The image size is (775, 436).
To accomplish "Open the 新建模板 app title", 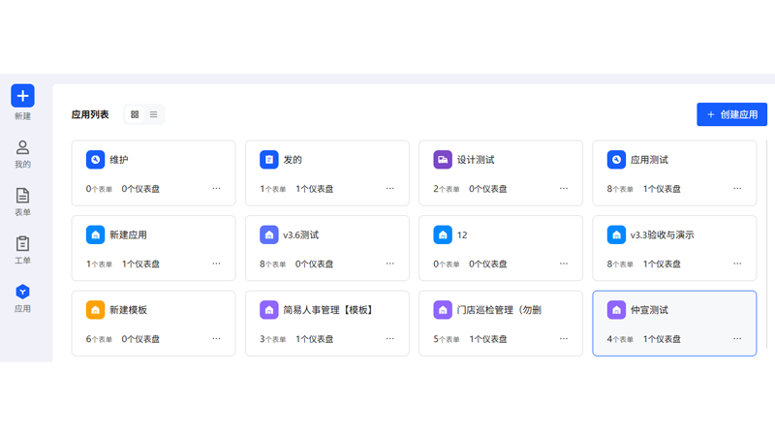I will pos(128,310).
